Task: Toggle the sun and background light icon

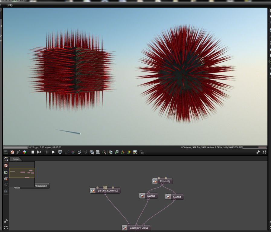Action: (129, 152)
